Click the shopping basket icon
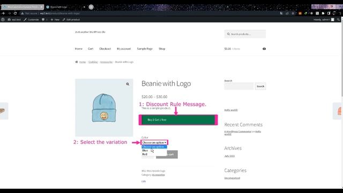 (x=264, y=49)
